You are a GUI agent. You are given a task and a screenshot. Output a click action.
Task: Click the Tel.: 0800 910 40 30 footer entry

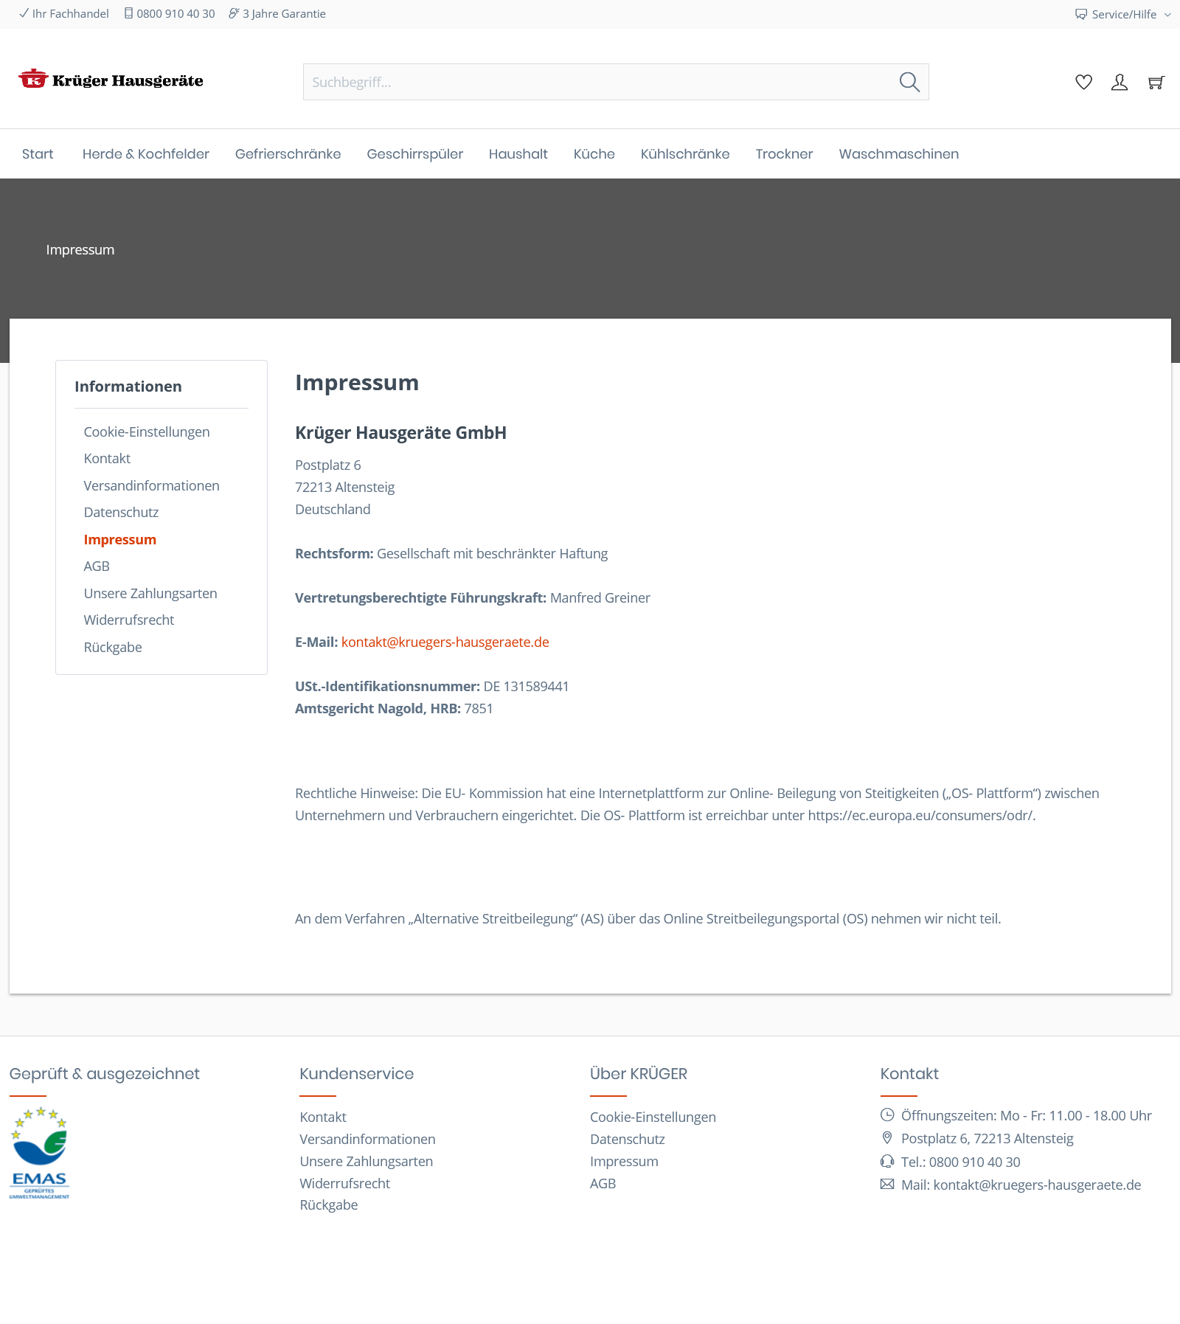pos(961,1162)
